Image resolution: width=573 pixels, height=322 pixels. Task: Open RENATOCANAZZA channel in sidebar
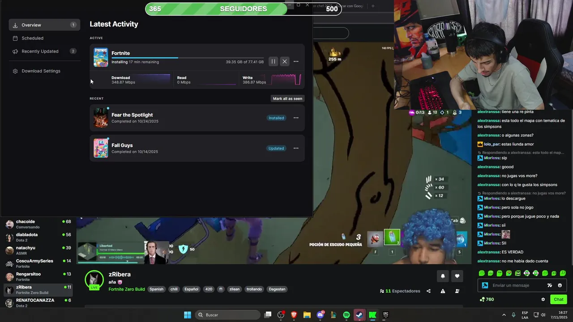pos(38,303)
